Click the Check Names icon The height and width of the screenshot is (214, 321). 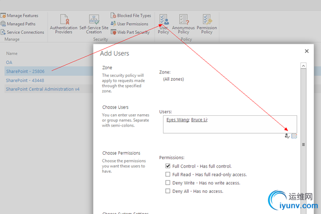pos(287,136)
